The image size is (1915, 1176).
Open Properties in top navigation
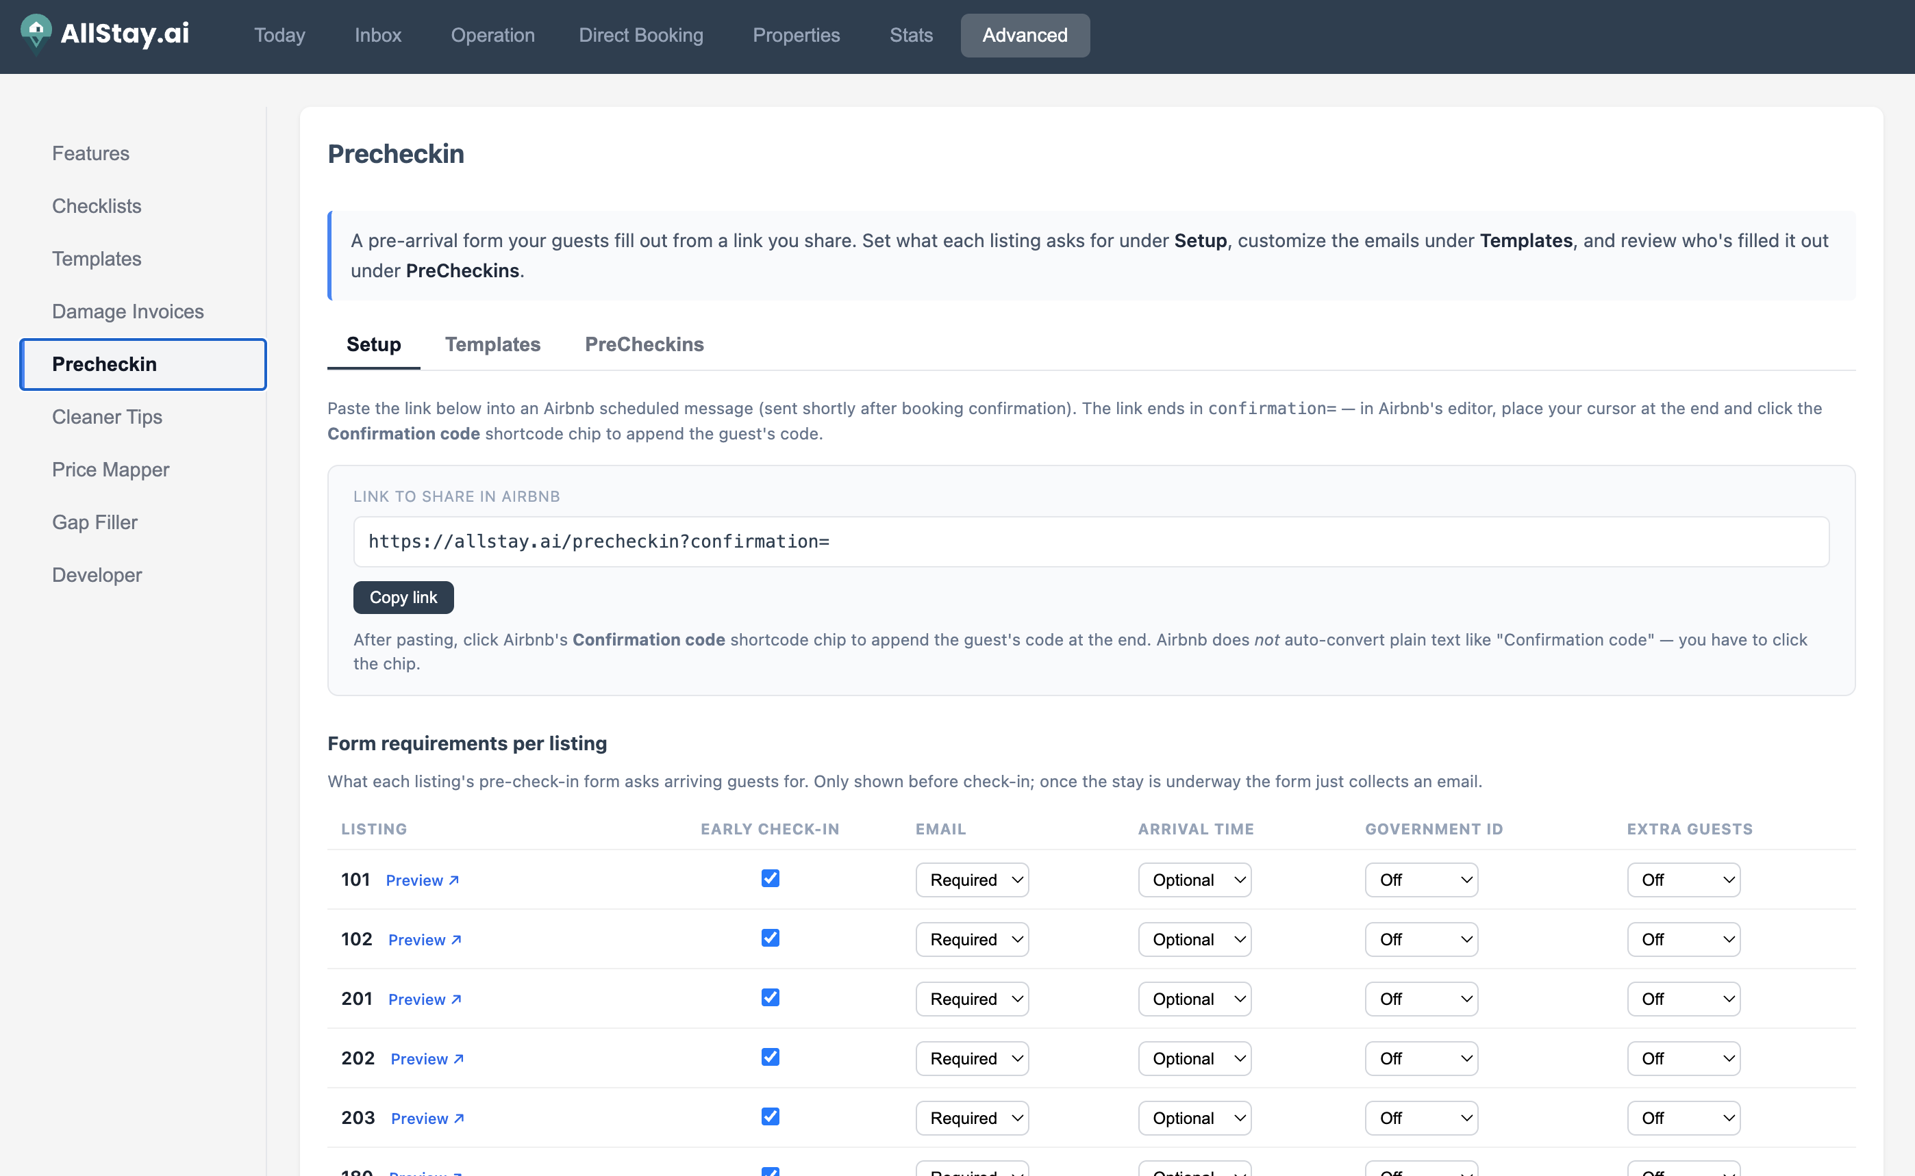point(796,35)
